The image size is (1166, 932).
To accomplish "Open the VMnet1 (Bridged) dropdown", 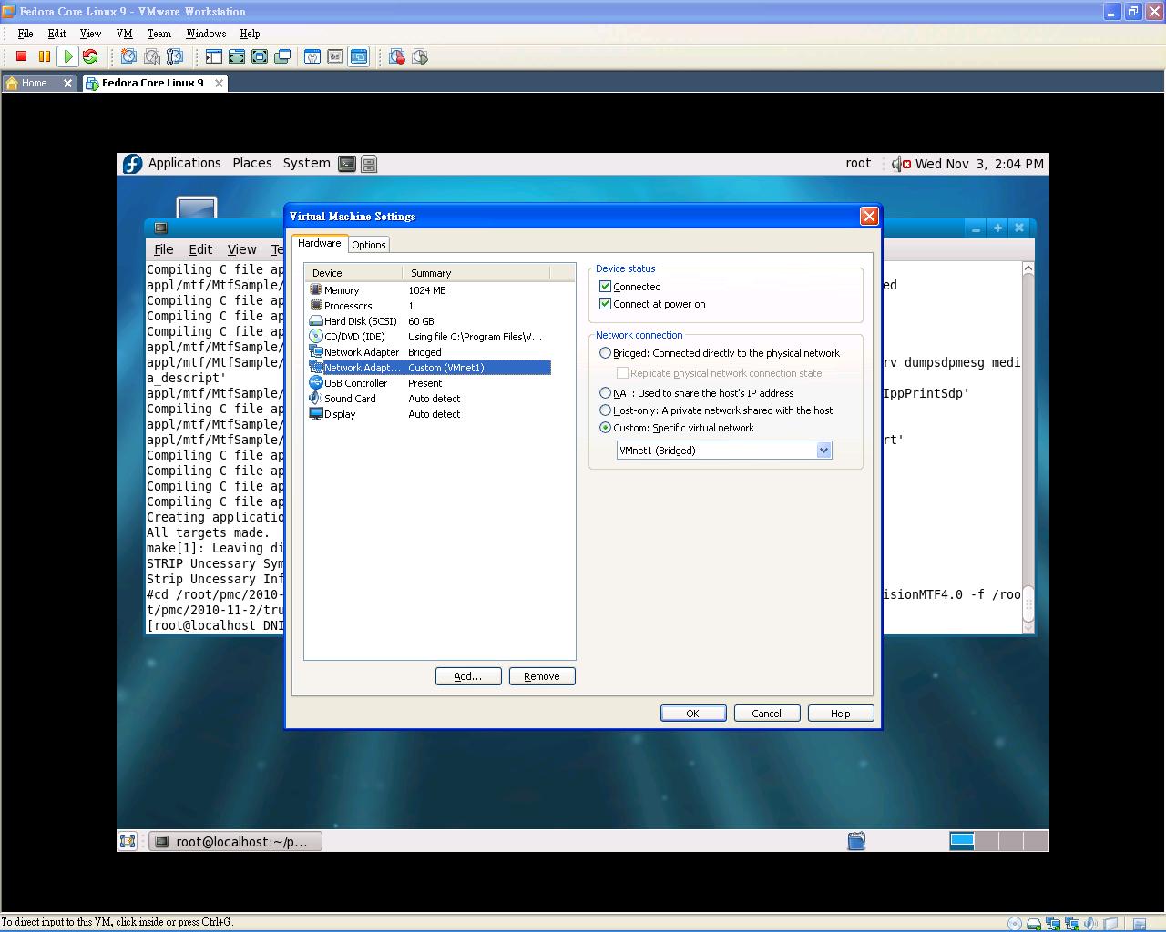I will 724,451.
